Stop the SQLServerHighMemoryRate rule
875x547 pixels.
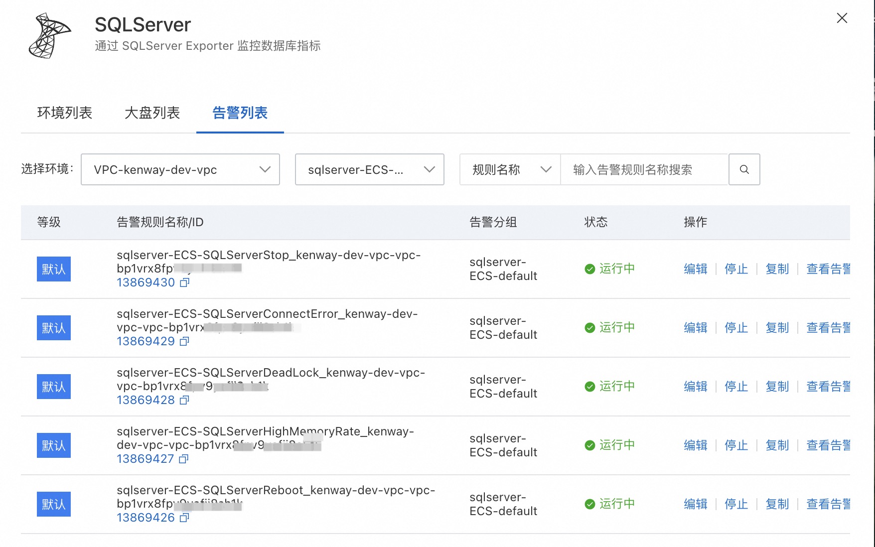coord(736,445)
